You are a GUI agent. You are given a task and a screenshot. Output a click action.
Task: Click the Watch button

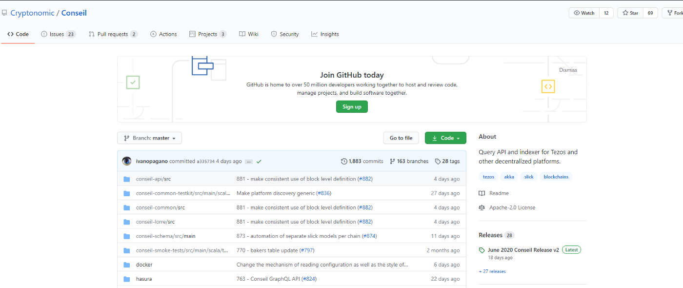(x=584, y=13)
